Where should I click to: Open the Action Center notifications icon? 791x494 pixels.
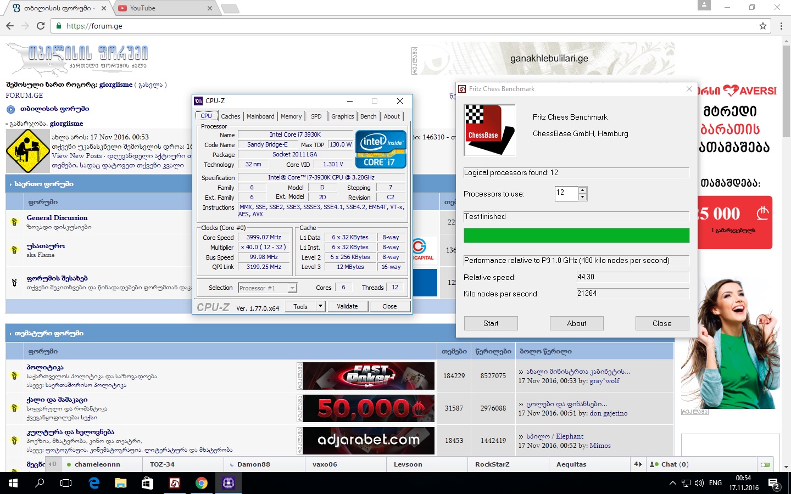coord(774,484)
